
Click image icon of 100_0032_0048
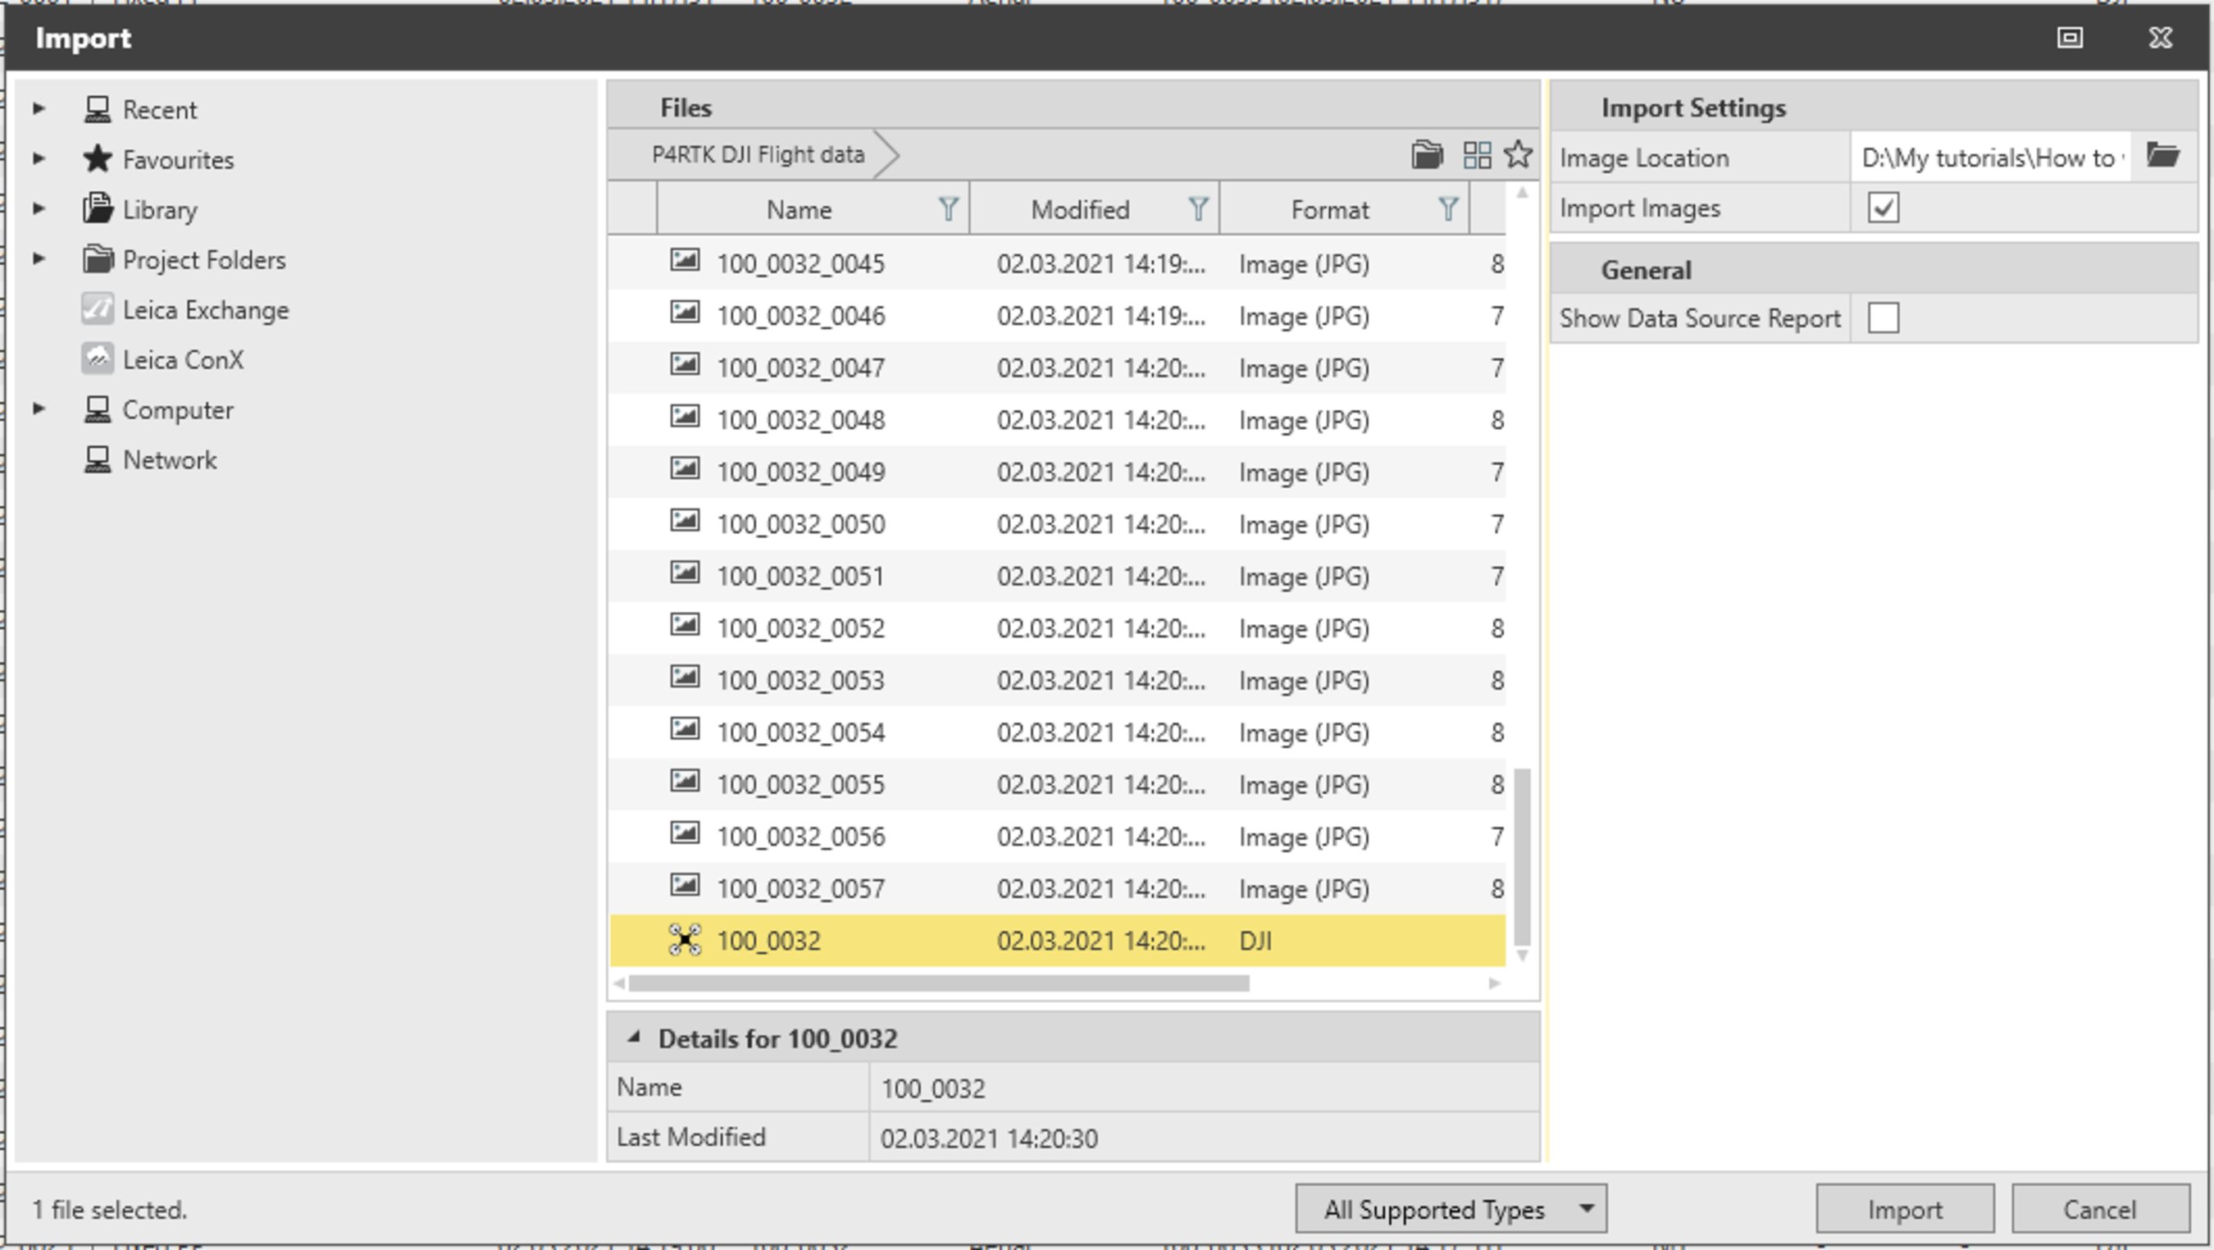coord(685,416)
